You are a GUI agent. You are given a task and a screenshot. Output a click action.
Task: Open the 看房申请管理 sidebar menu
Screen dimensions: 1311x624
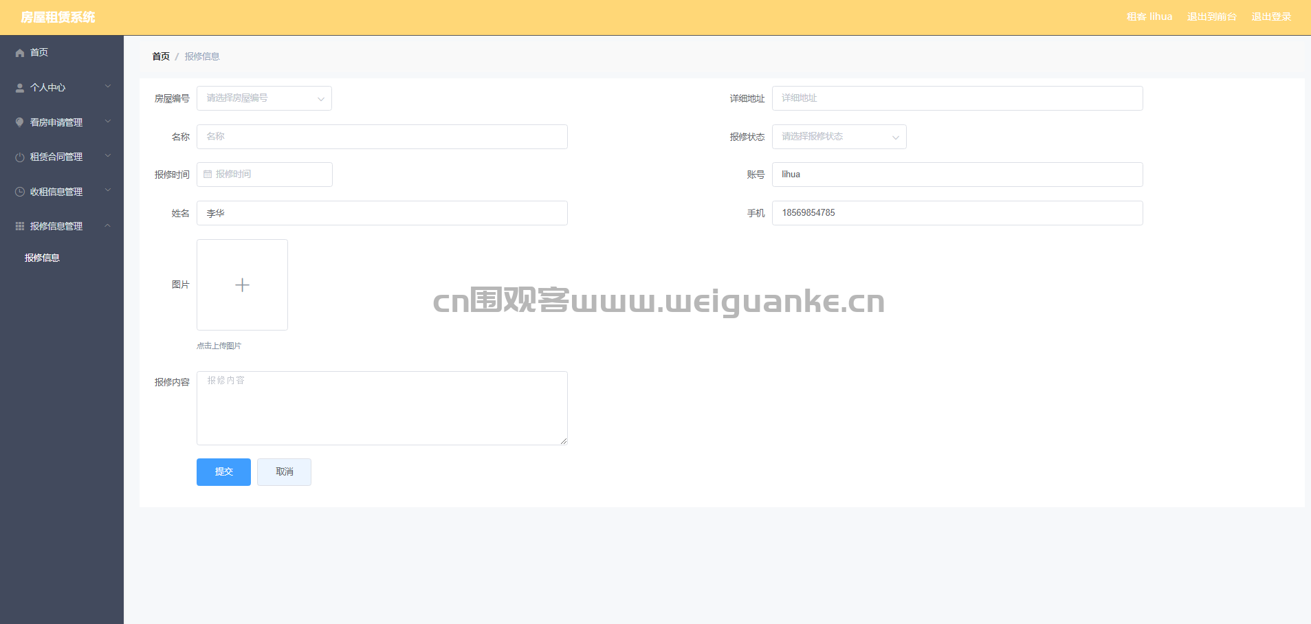tap(62, 122)
